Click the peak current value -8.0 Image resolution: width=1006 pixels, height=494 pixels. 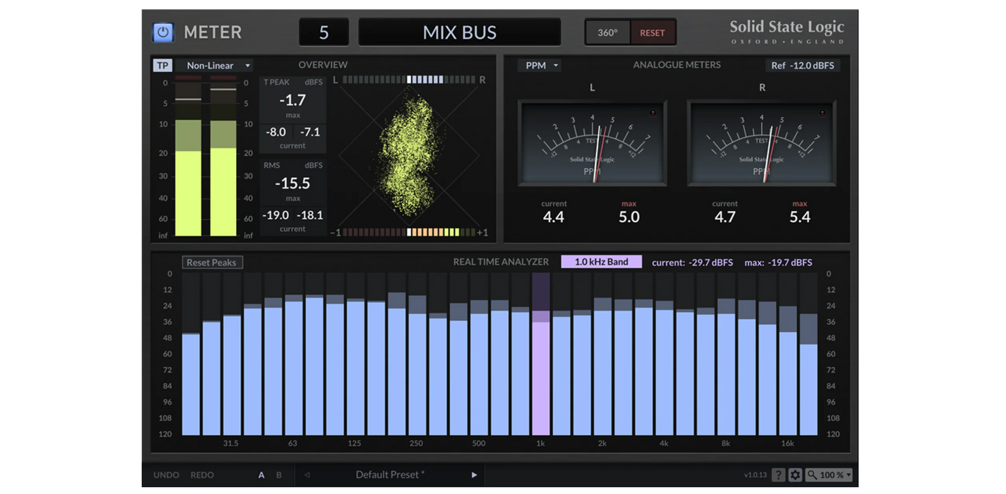pyautogui.click(x=276, y=132)
